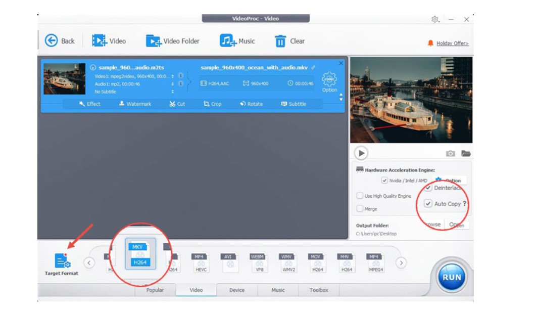Expand the No Subtitle selector
Screen dimensions: 534x309
(x=173, y=92)
